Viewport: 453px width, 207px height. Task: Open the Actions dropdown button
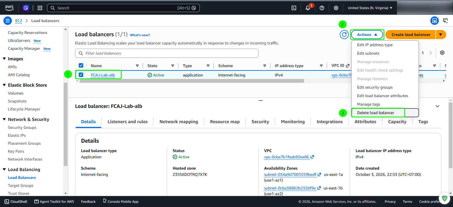(367, 35)
